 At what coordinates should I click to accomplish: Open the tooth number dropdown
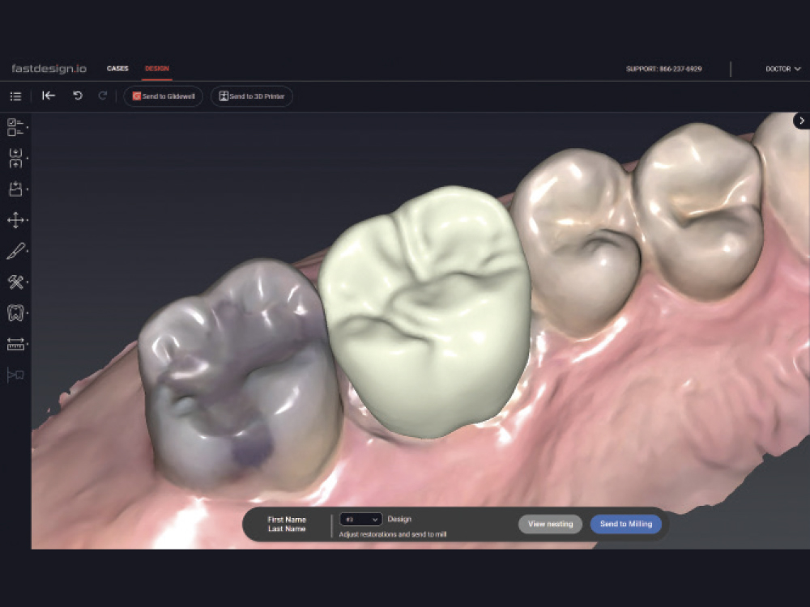pos(361,520)
